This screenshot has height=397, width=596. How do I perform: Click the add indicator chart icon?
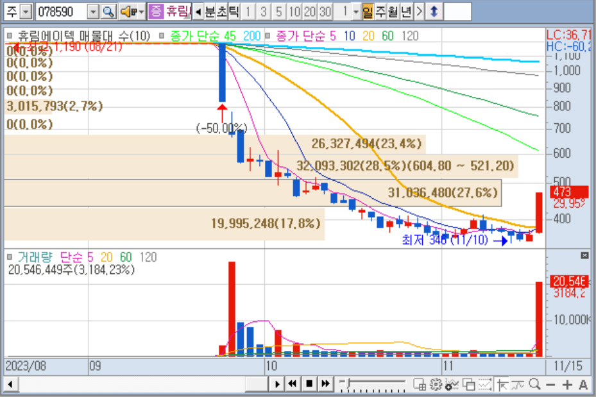click(452, 384)
